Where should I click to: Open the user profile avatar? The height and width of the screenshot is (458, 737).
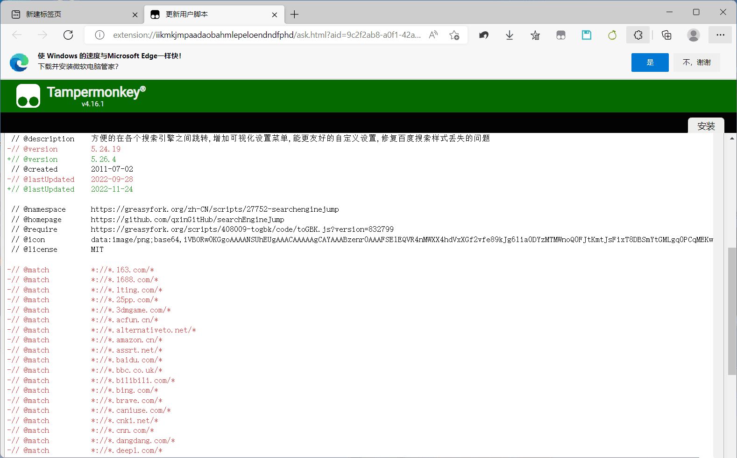coord(694,35)
